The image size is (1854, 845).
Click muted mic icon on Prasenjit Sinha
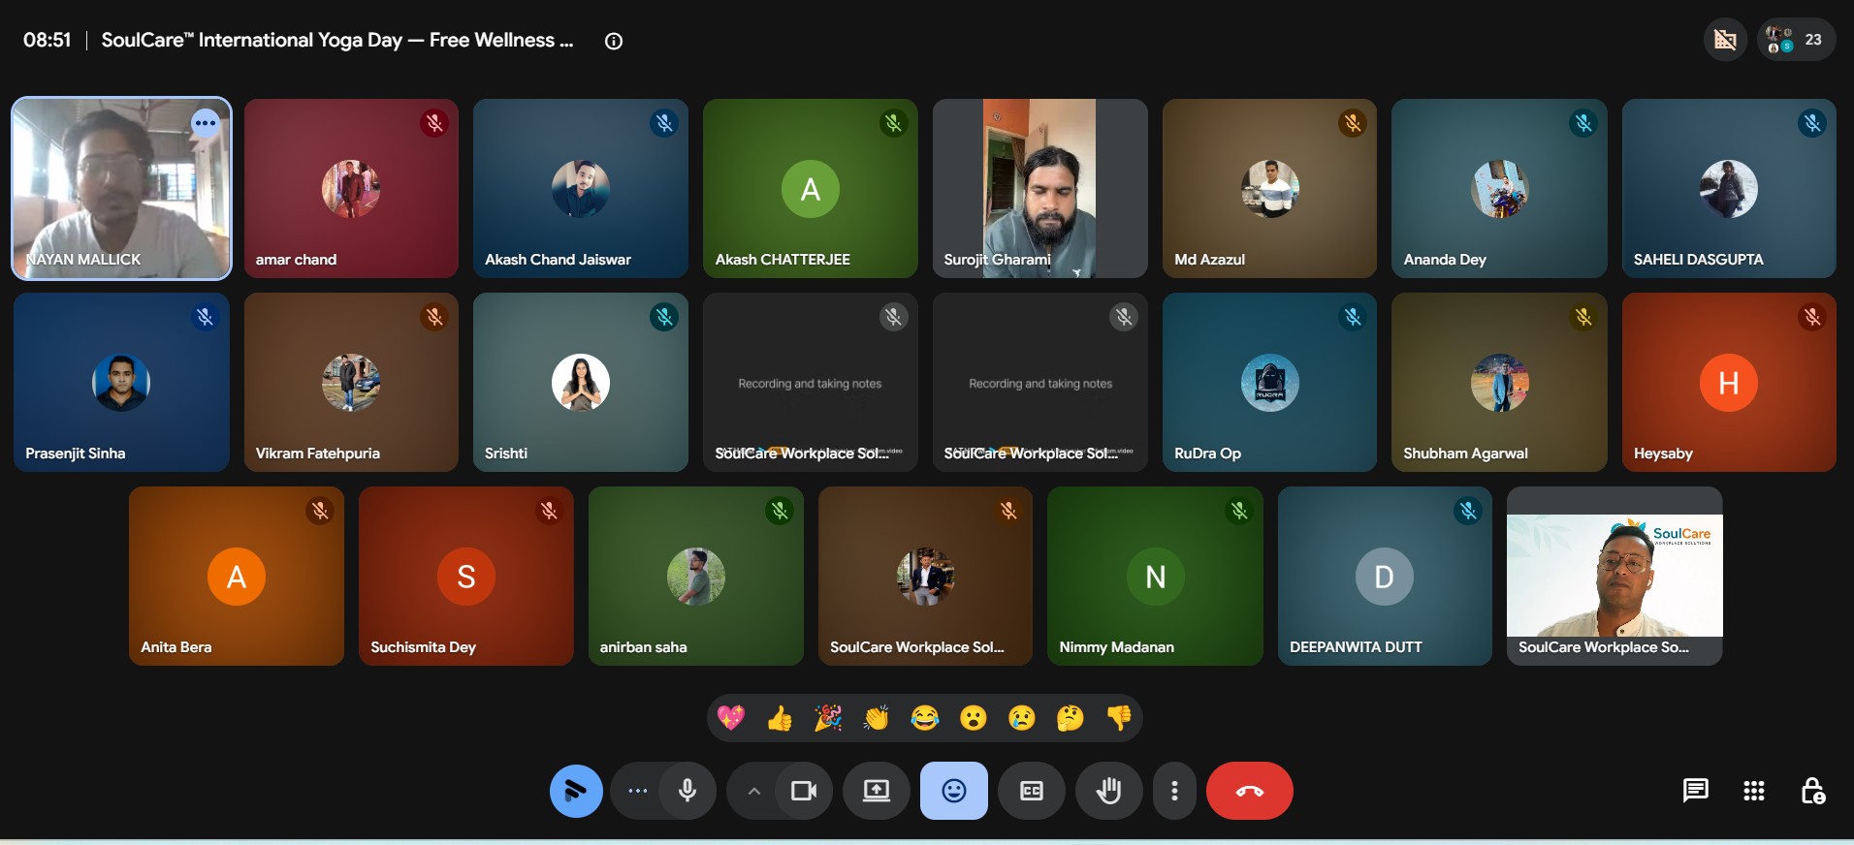point(205,317)
